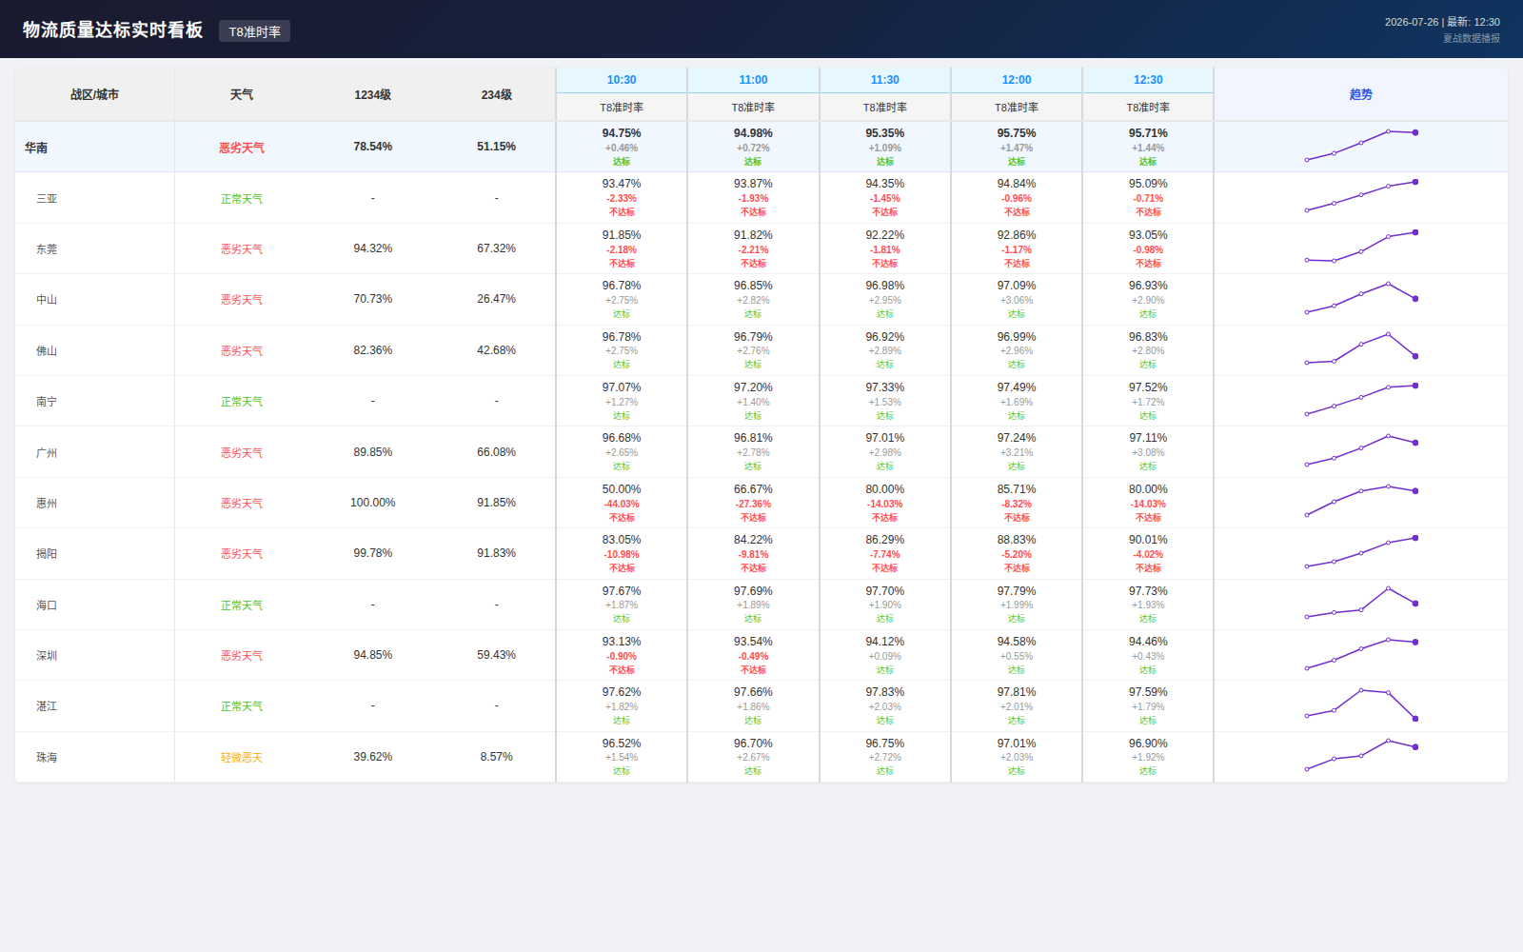Click 东莞 11:00 rate 91.82%
Image resolution: width=1523 pixels, height=952 pixels.
tap(753, 235)
